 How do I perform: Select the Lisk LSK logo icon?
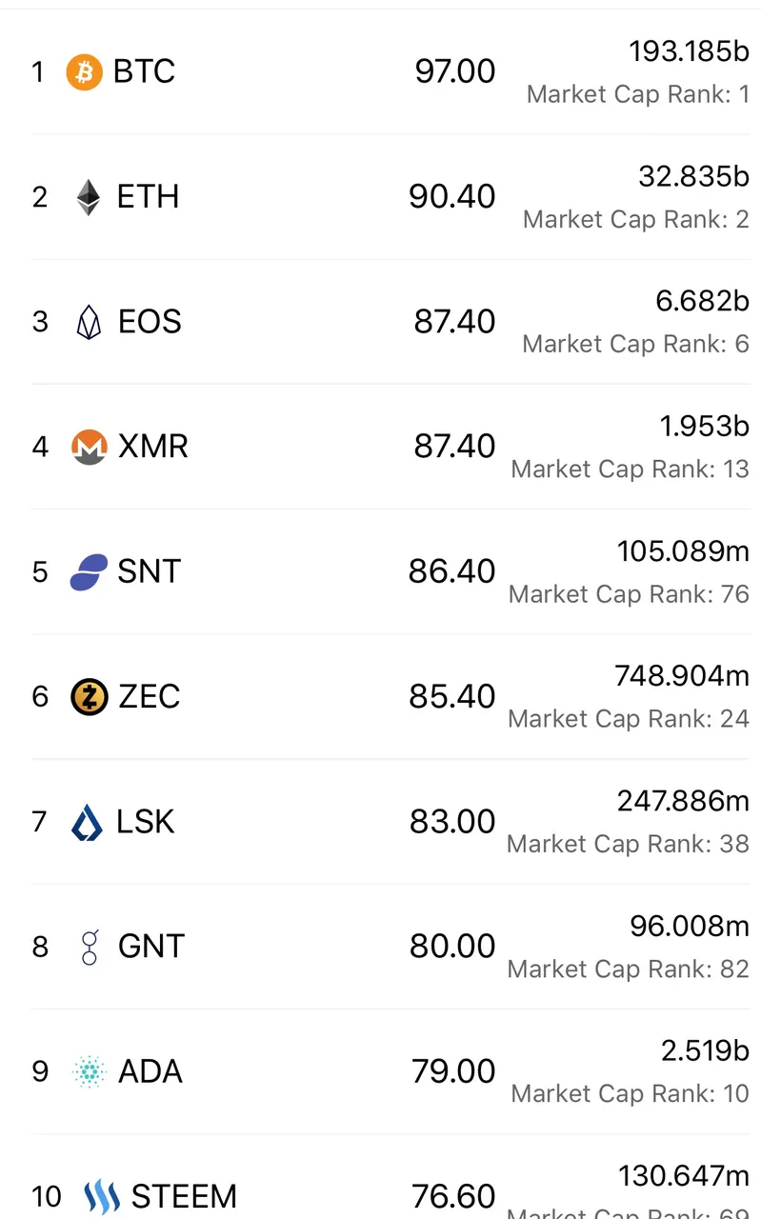pos(88,822)
